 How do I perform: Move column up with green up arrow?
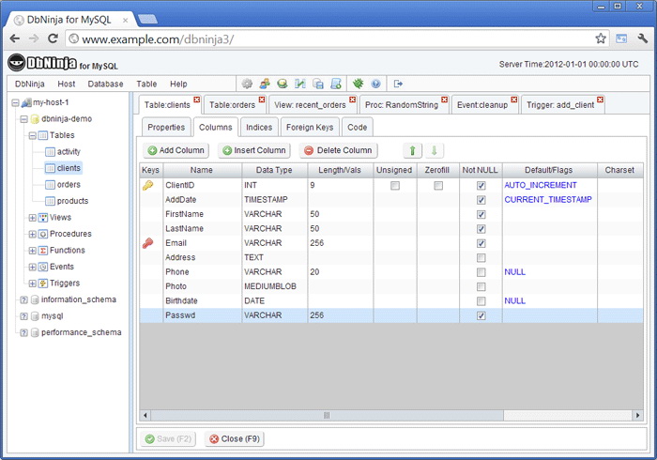[413, 150]
